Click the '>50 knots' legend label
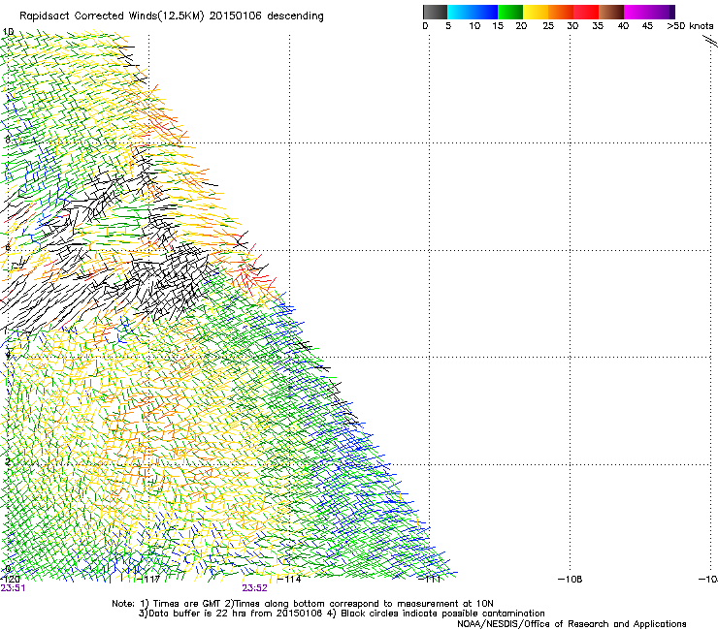This screenshot has width=718, height=630. [x=690, y=26]
